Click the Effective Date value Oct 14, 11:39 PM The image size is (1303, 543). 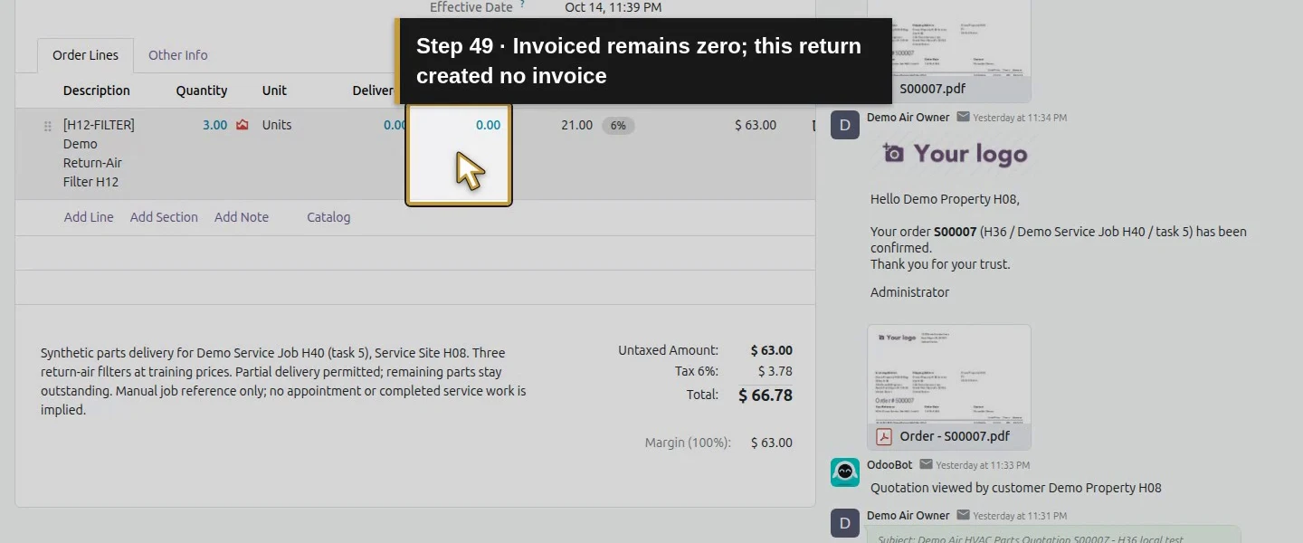point(613,7)
